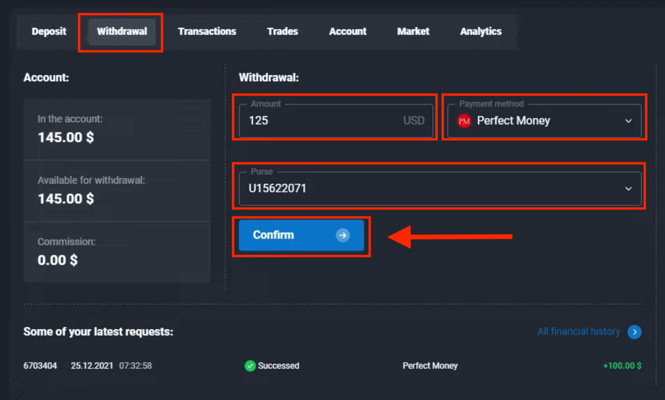Click the Amount input field showing 125
Viewport: 665px width, 400px height.
pos(325,121)
